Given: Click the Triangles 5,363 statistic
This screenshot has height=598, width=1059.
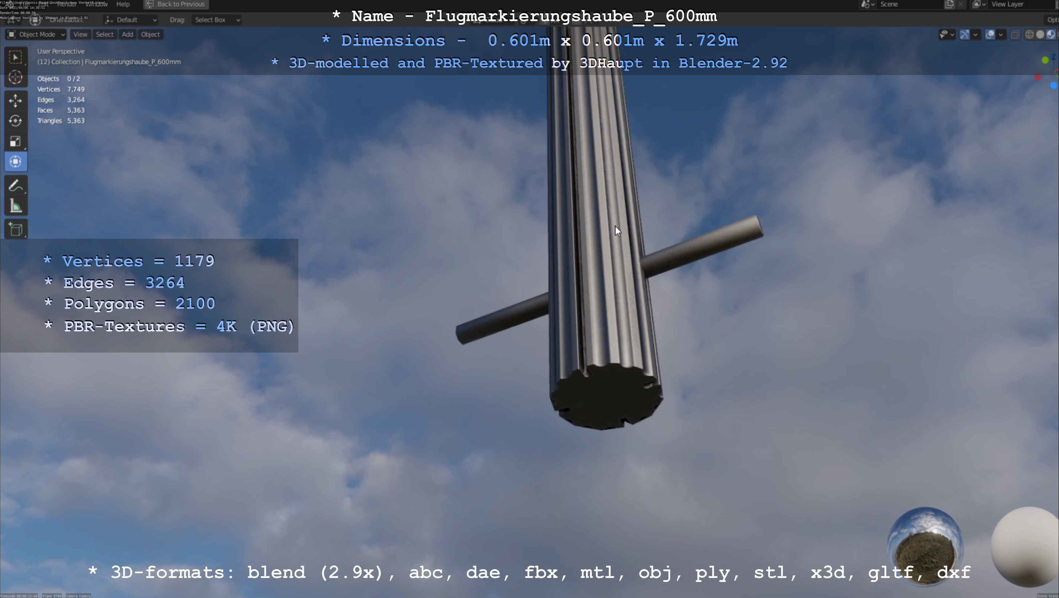Looking at the screenshot, I should (61, 121).
